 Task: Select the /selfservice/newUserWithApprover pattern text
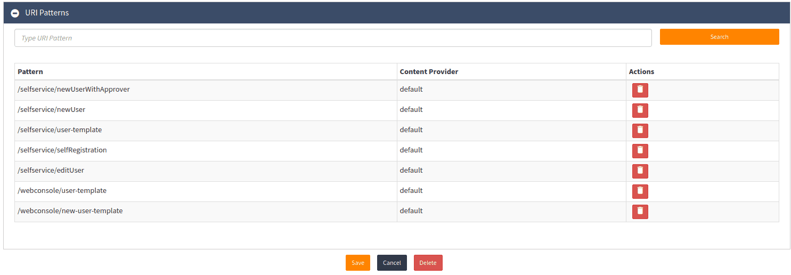[74, 89]
